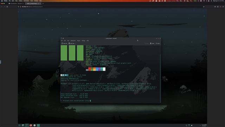Open the Bookmarks menu in the macOS menu bar
Viewport: 225px width, 127px height.
[26, 1]
